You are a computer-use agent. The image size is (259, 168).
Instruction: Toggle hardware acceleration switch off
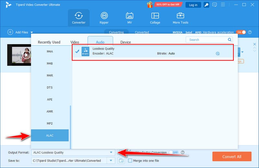[x=241, y=32]
